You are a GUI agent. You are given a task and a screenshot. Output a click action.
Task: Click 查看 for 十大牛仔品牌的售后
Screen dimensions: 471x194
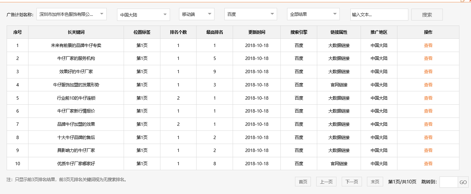tap(428, 137)
